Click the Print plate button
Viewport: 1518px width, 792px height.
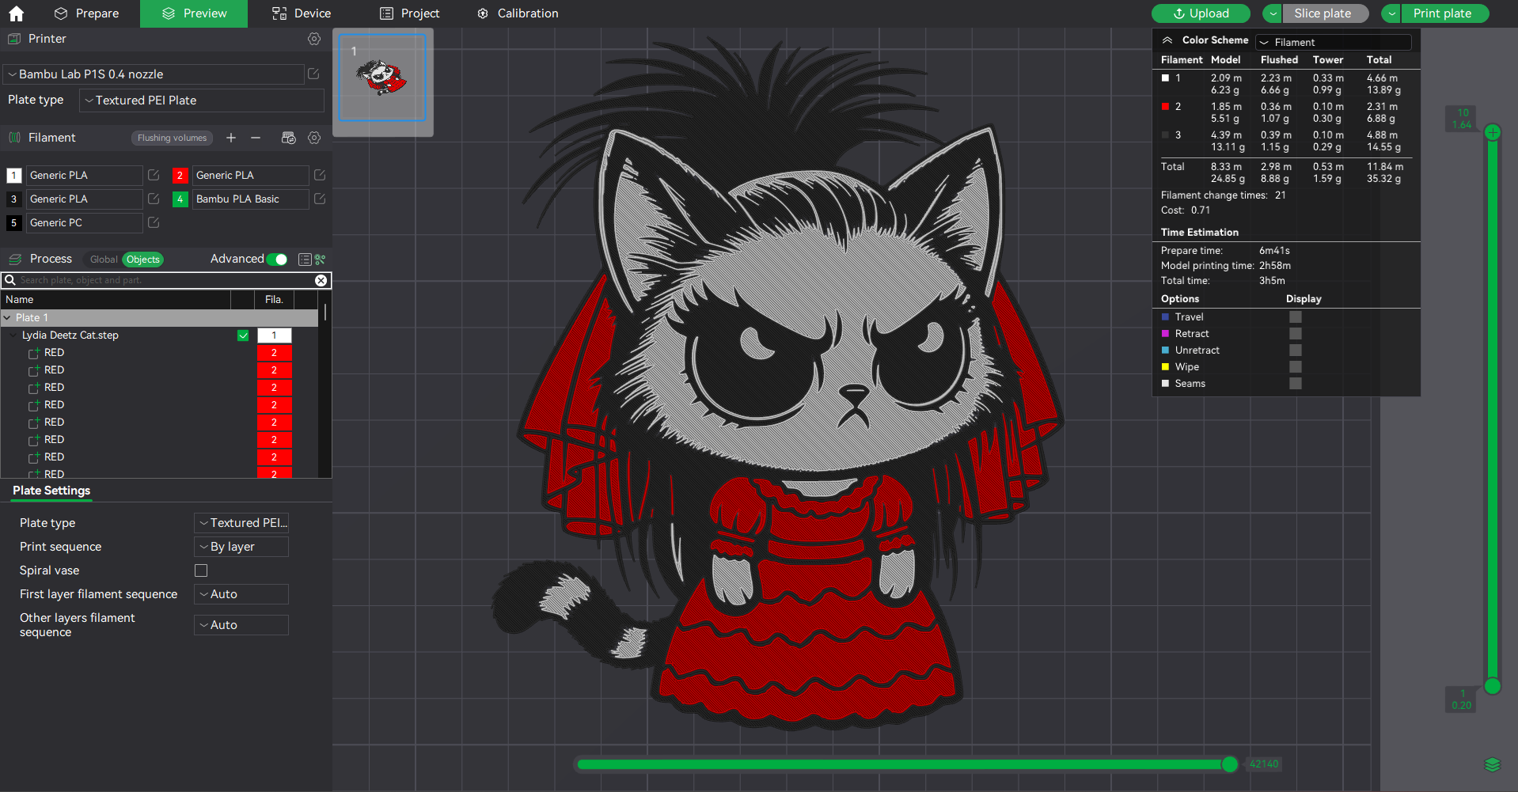[1445, 13]
